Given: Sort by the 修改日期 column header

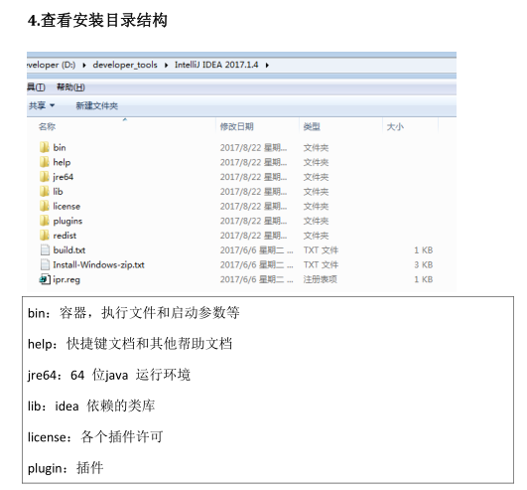Looking at the screenshot, I should 236,127.
